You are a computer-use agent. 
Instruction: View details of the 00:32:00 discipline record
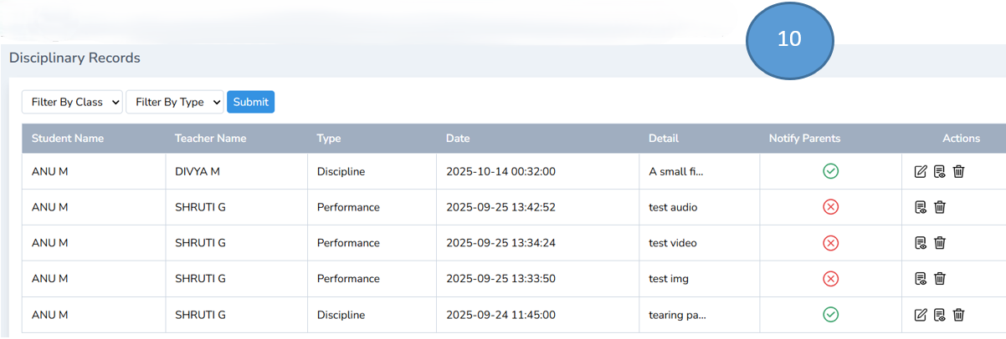click(x=940, y=172)
